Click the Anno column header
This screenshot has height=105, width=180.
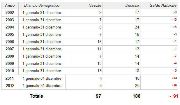point(10,6)
